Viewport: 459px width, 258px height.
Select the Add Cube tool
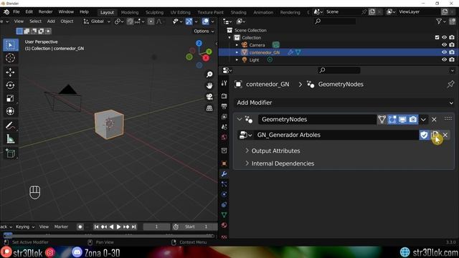11,153
